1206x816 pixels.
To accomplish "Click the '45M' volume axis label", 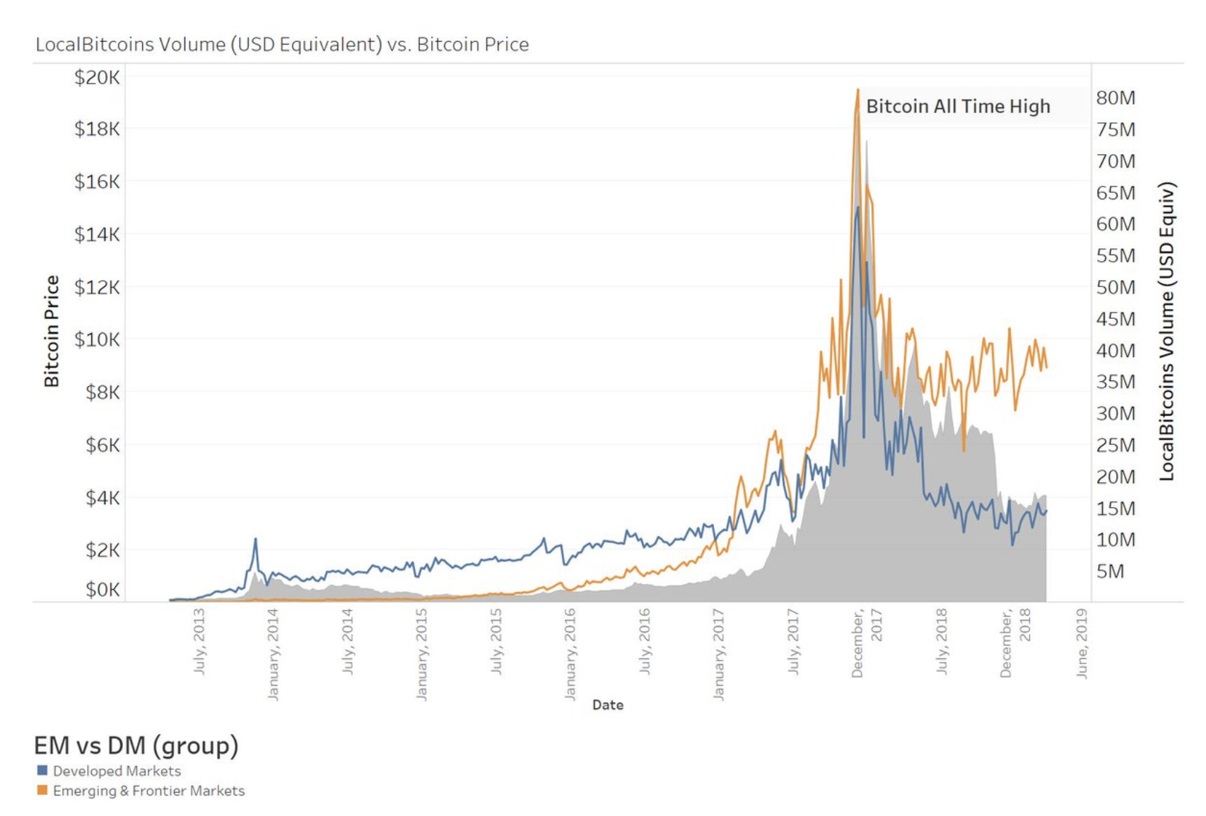I will (x=1116, y=319).
